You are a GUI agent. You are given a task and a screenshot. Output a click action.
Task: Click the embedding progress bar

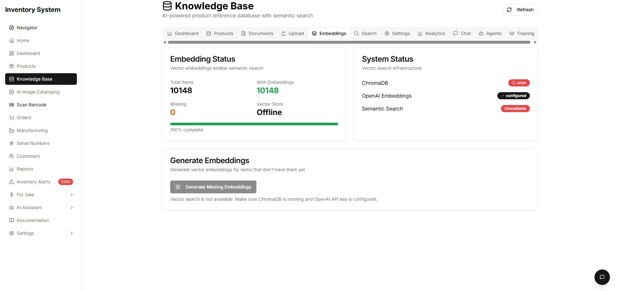[254, 124]
